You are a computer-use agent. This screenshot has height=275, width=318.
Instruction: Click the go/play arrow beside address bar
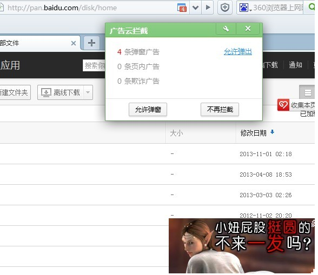pyautogui.click(x=208, y=8)
